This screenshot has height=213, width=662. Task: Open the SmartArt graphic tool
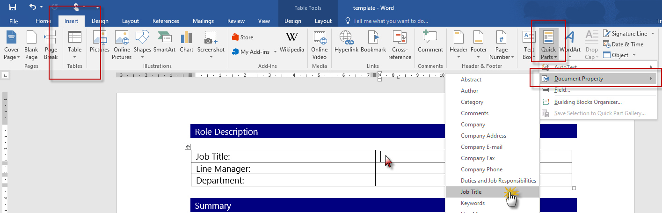pyautogui.click(x=164, y=42)
